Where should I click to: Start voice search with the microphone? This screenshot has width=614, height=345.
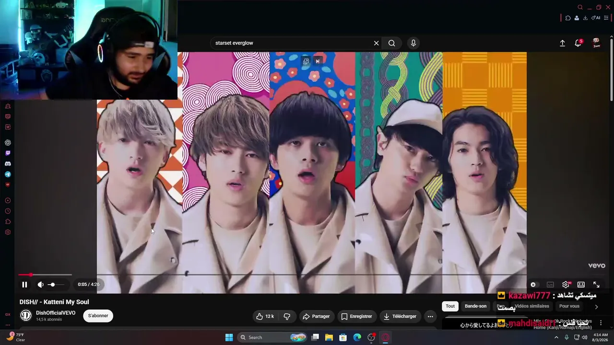pyautogui.click(x=413, y=43)
